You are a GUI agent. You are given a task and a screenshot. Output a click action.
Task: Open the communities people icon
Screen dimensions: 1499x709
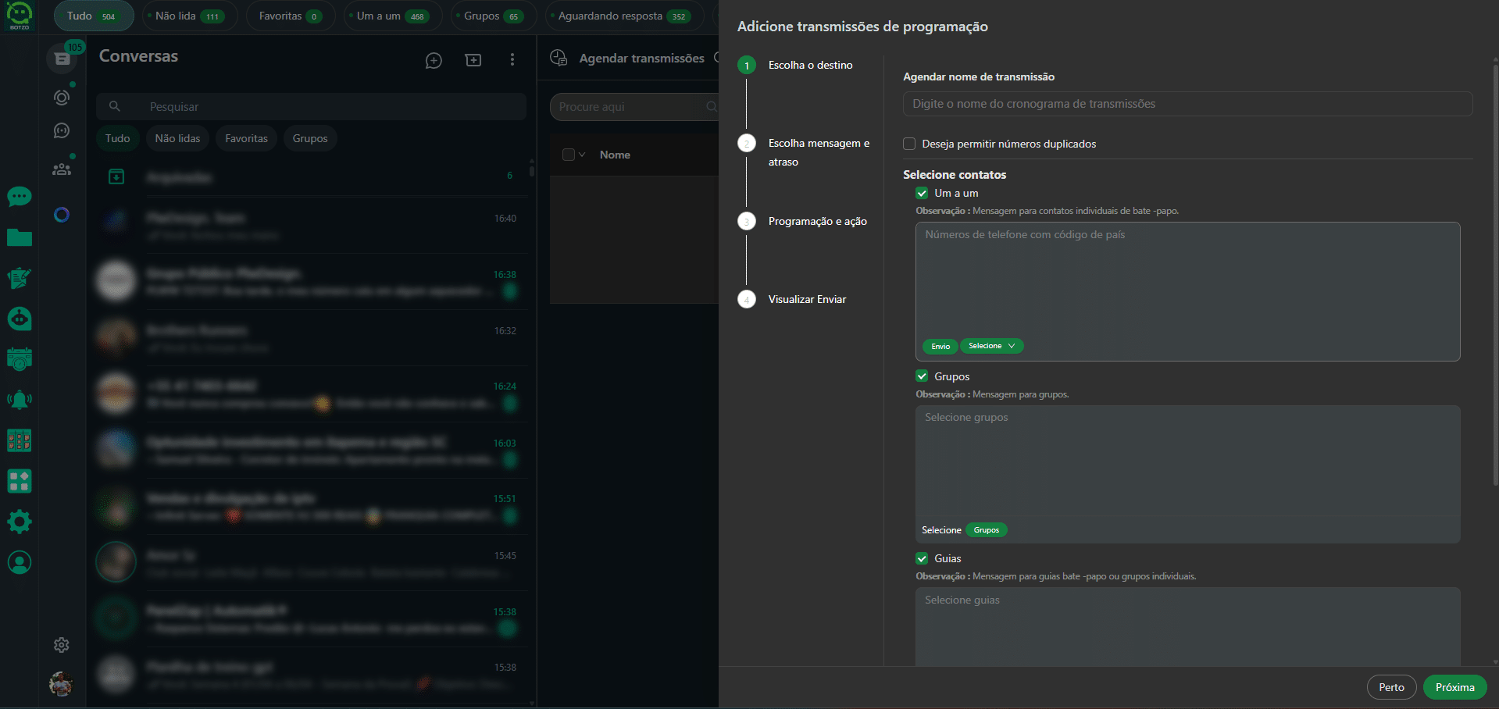coord(62,169)
